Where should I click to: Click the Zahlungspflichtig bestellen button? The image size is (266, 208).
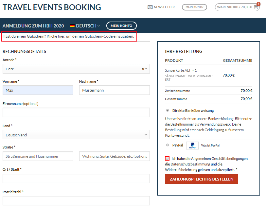[x=202, y=179]
